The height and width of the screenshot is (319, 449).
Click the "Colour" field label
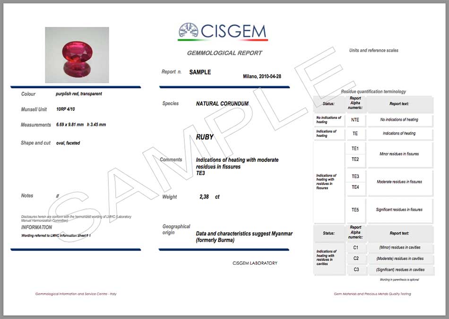[28, 94]
